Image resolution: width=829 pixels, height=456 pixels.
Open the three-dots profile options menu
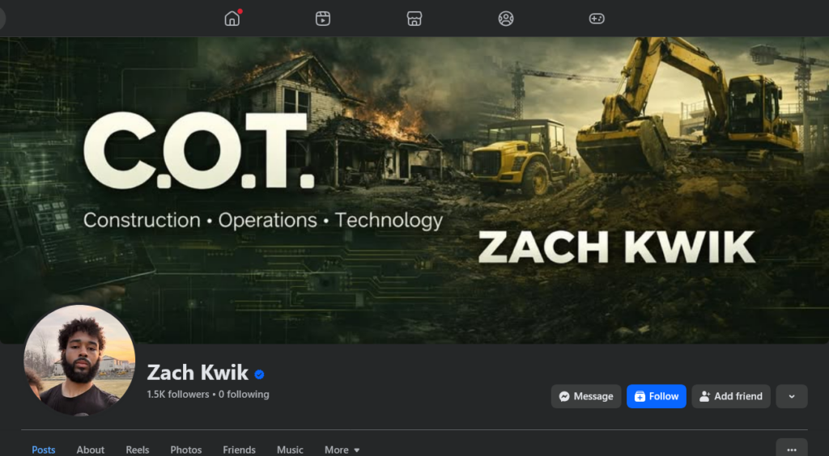tap(792, 450)
